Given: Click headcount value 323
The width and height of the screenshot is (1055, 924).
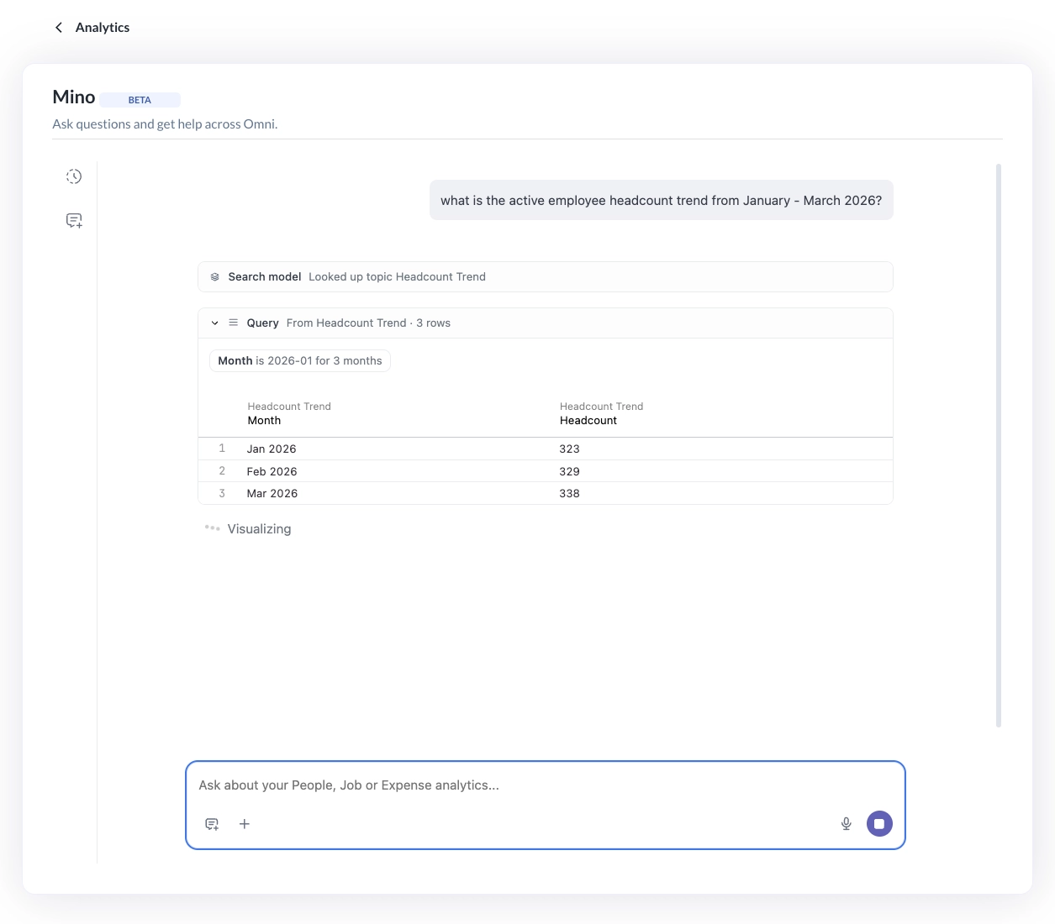Looking at the screenshot, I should coord(569,449).
